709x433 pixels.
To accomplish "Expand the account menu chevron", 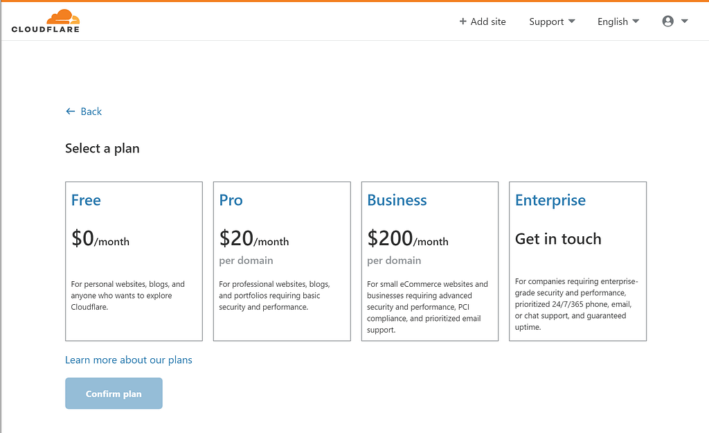I will pyautogui.click(x=685, y=23).
